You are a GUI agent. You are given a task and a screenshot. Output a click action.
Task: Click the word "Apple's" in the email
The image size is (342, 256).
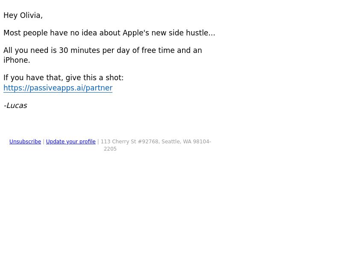(136, 33)
